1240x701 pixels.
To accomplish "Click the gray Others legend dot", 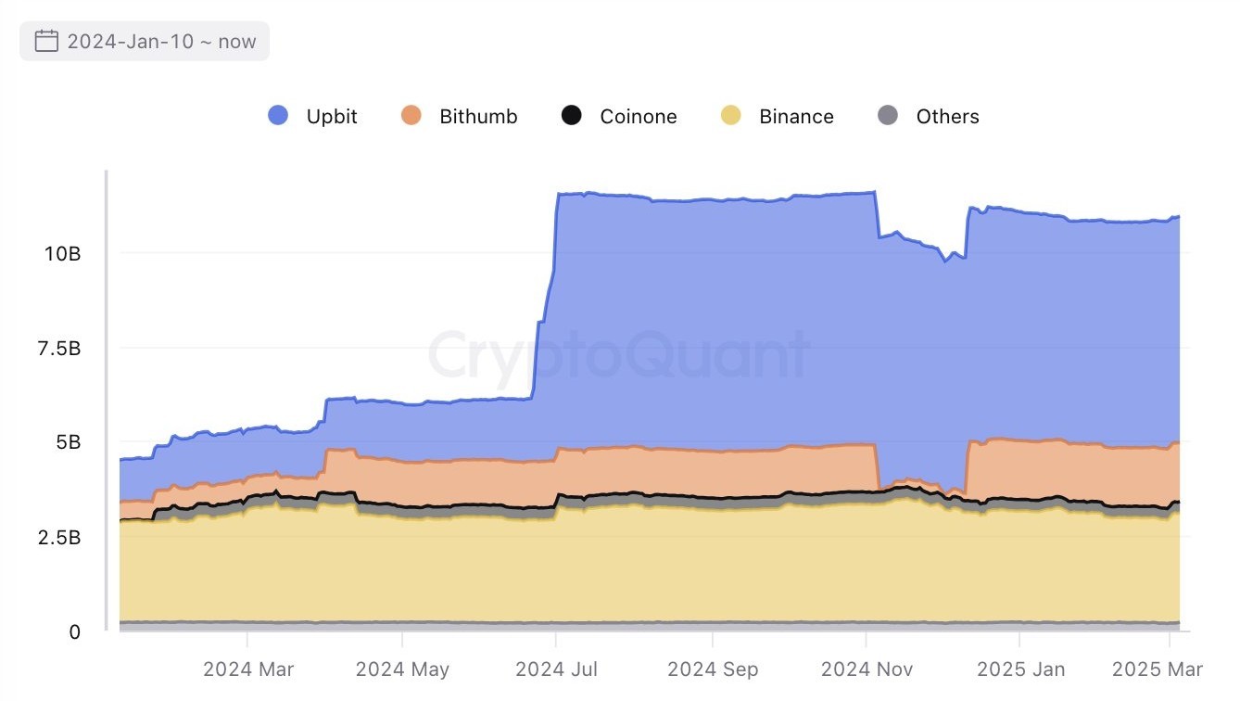I will tap(888, 115).
